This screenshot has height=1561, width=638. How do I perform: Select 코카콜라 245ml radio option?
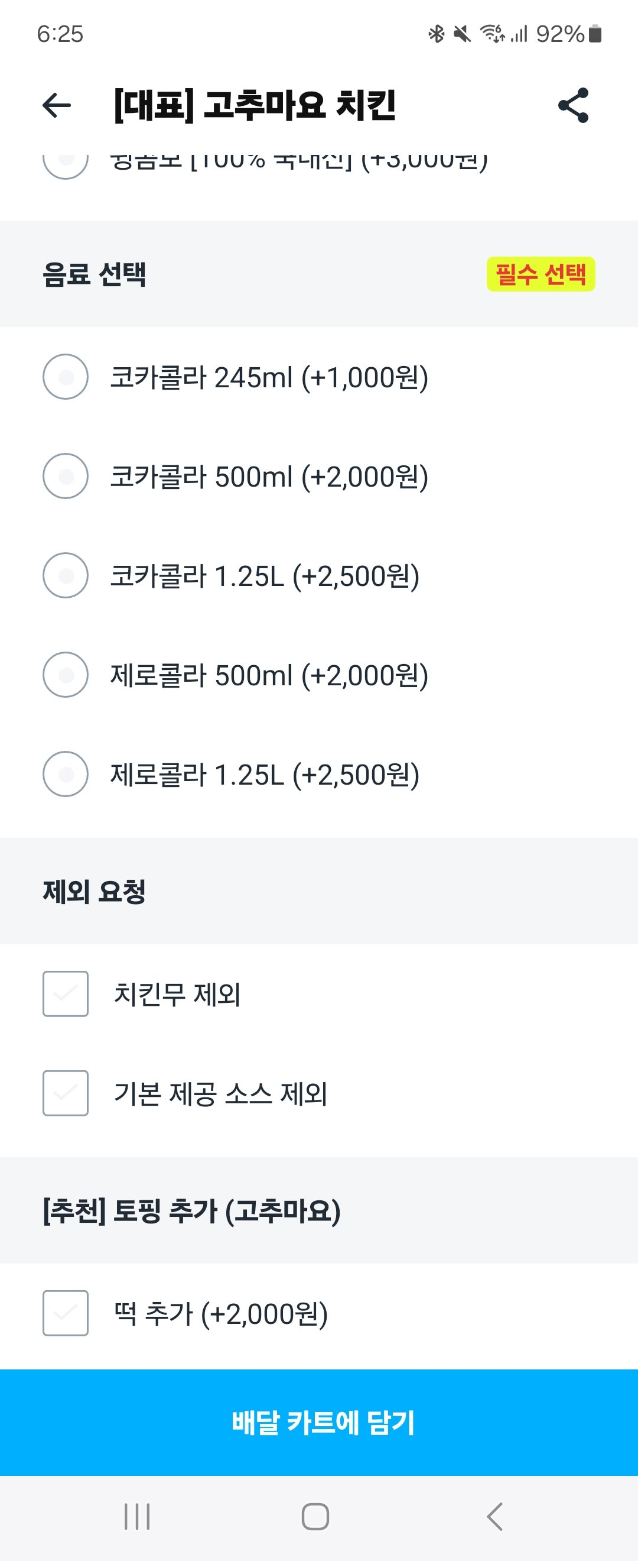point(66,377)
